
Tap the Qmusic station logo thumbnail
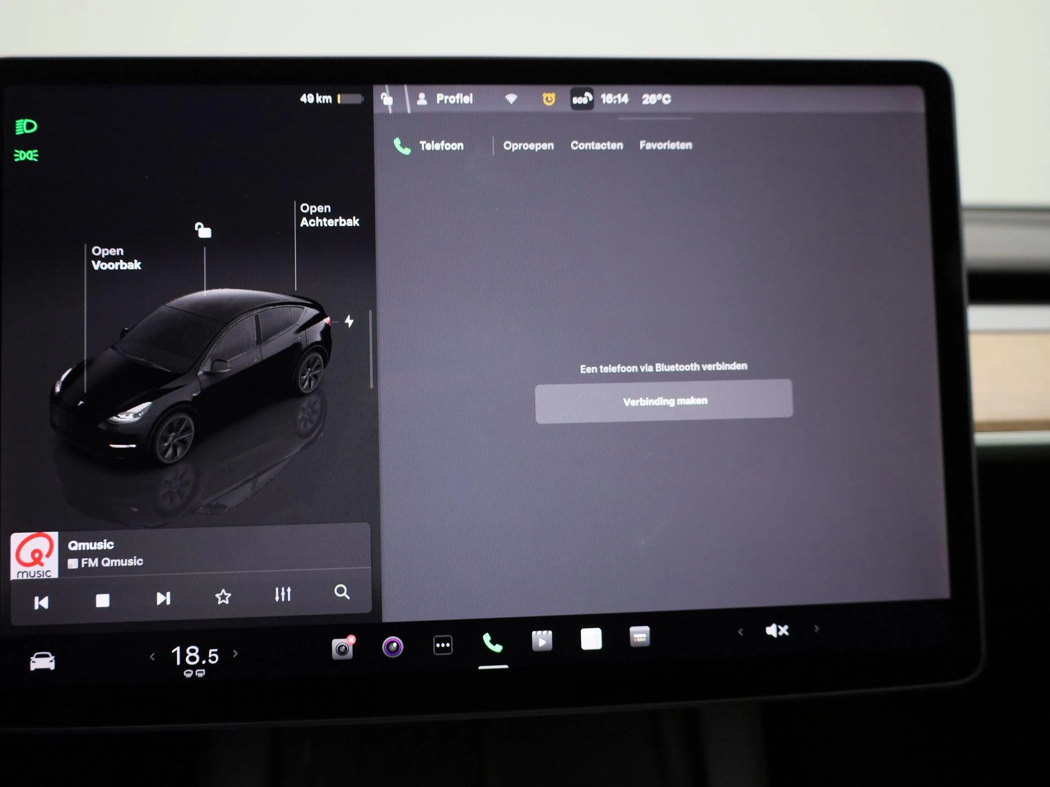pos(34,555)
